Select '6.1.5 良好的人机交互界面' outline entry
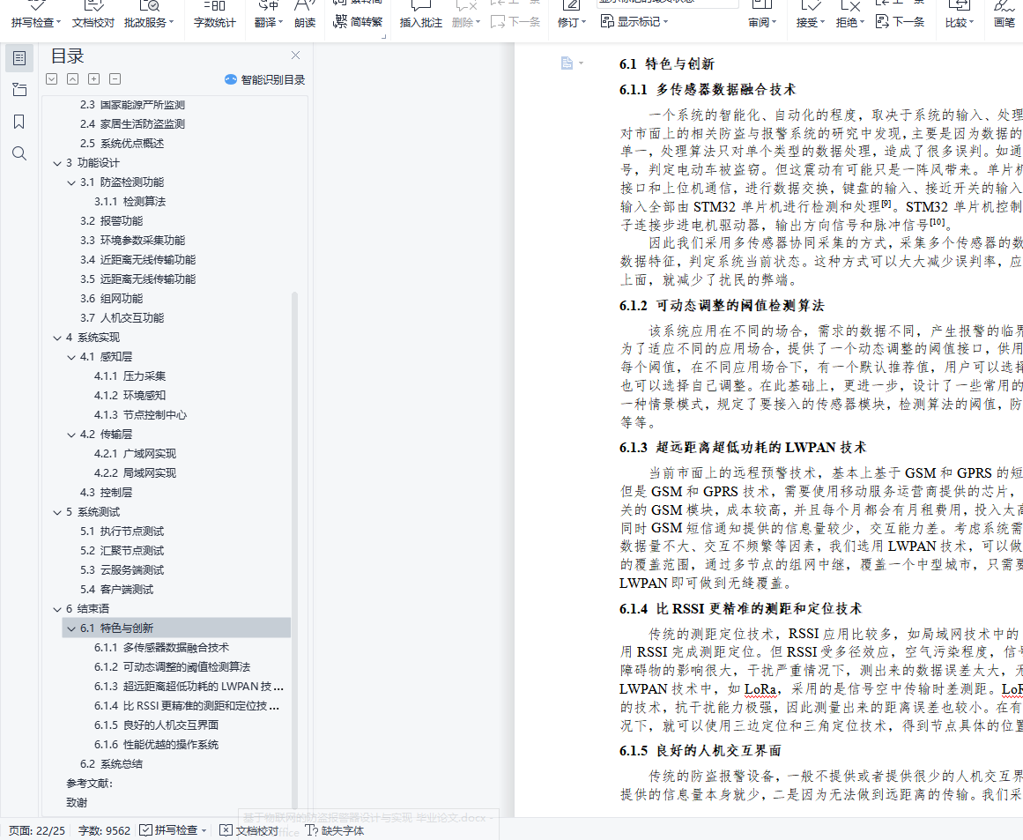 point(157,725)
